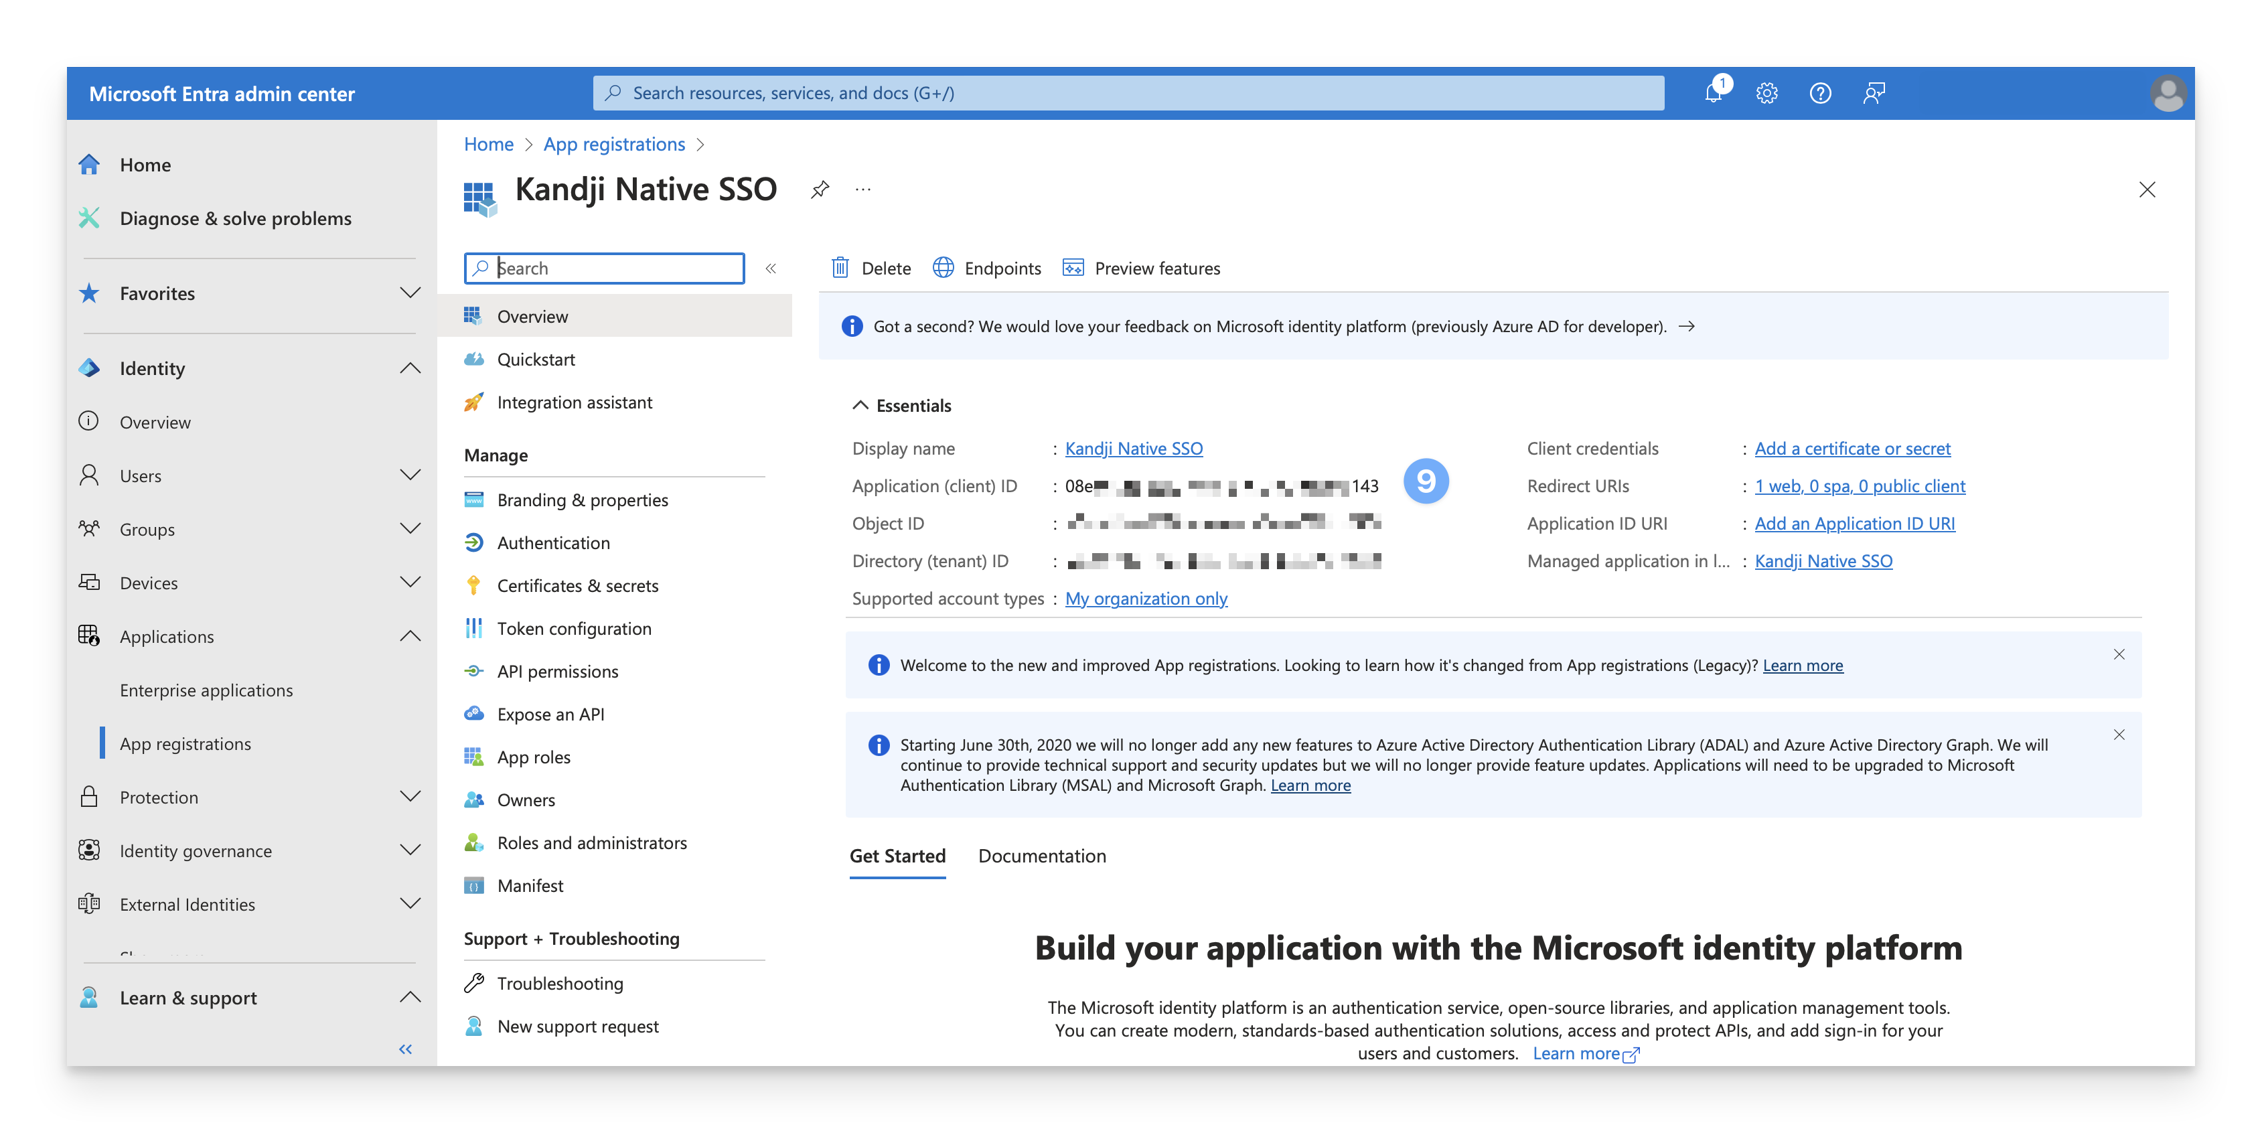Click the Manifest icon
2262x1133 pixels.
coord(473,885)
